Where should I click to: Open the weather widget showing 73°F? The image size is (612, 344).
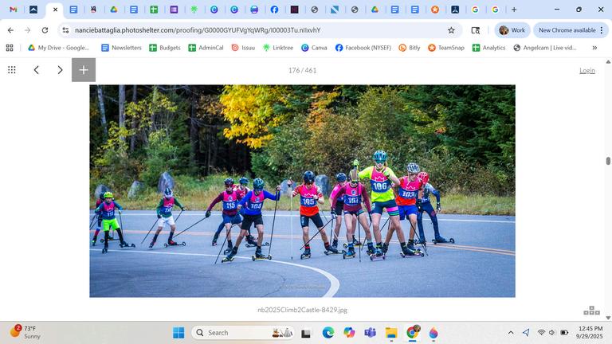[x=25, y=332]
